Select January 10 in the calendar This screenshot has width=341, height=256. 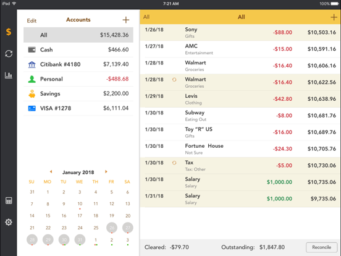(80, 204)
